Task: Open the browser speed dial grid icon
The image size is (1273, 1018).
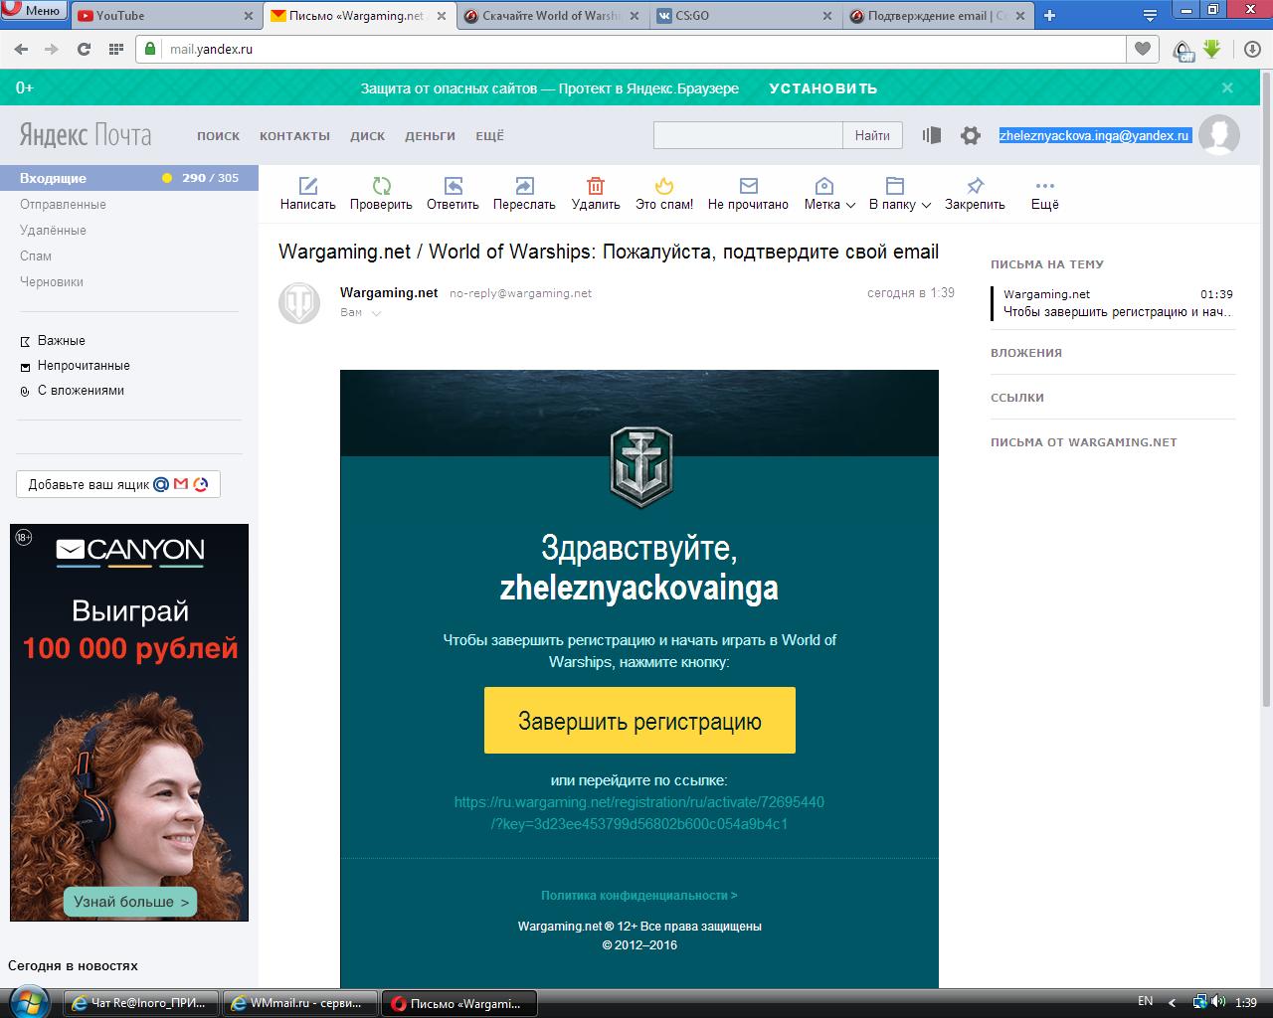Action: click(115, 49)
